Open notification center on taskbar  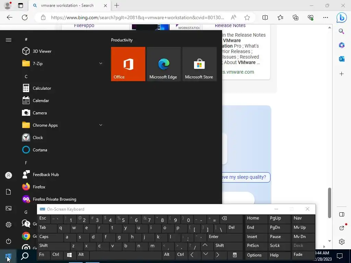(x=340, y=256)
